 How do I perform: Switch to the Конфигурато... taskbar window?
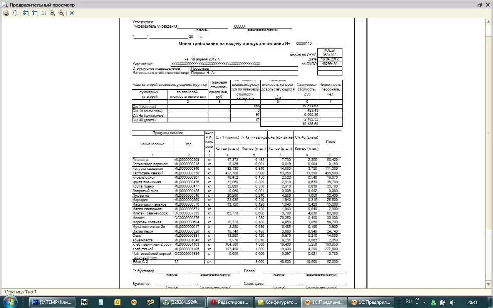pyautogui.click(x=277, y=302)
